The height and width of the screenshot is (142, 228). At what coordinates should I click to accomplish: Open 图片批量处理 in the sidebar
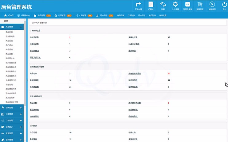coord(11,63)
